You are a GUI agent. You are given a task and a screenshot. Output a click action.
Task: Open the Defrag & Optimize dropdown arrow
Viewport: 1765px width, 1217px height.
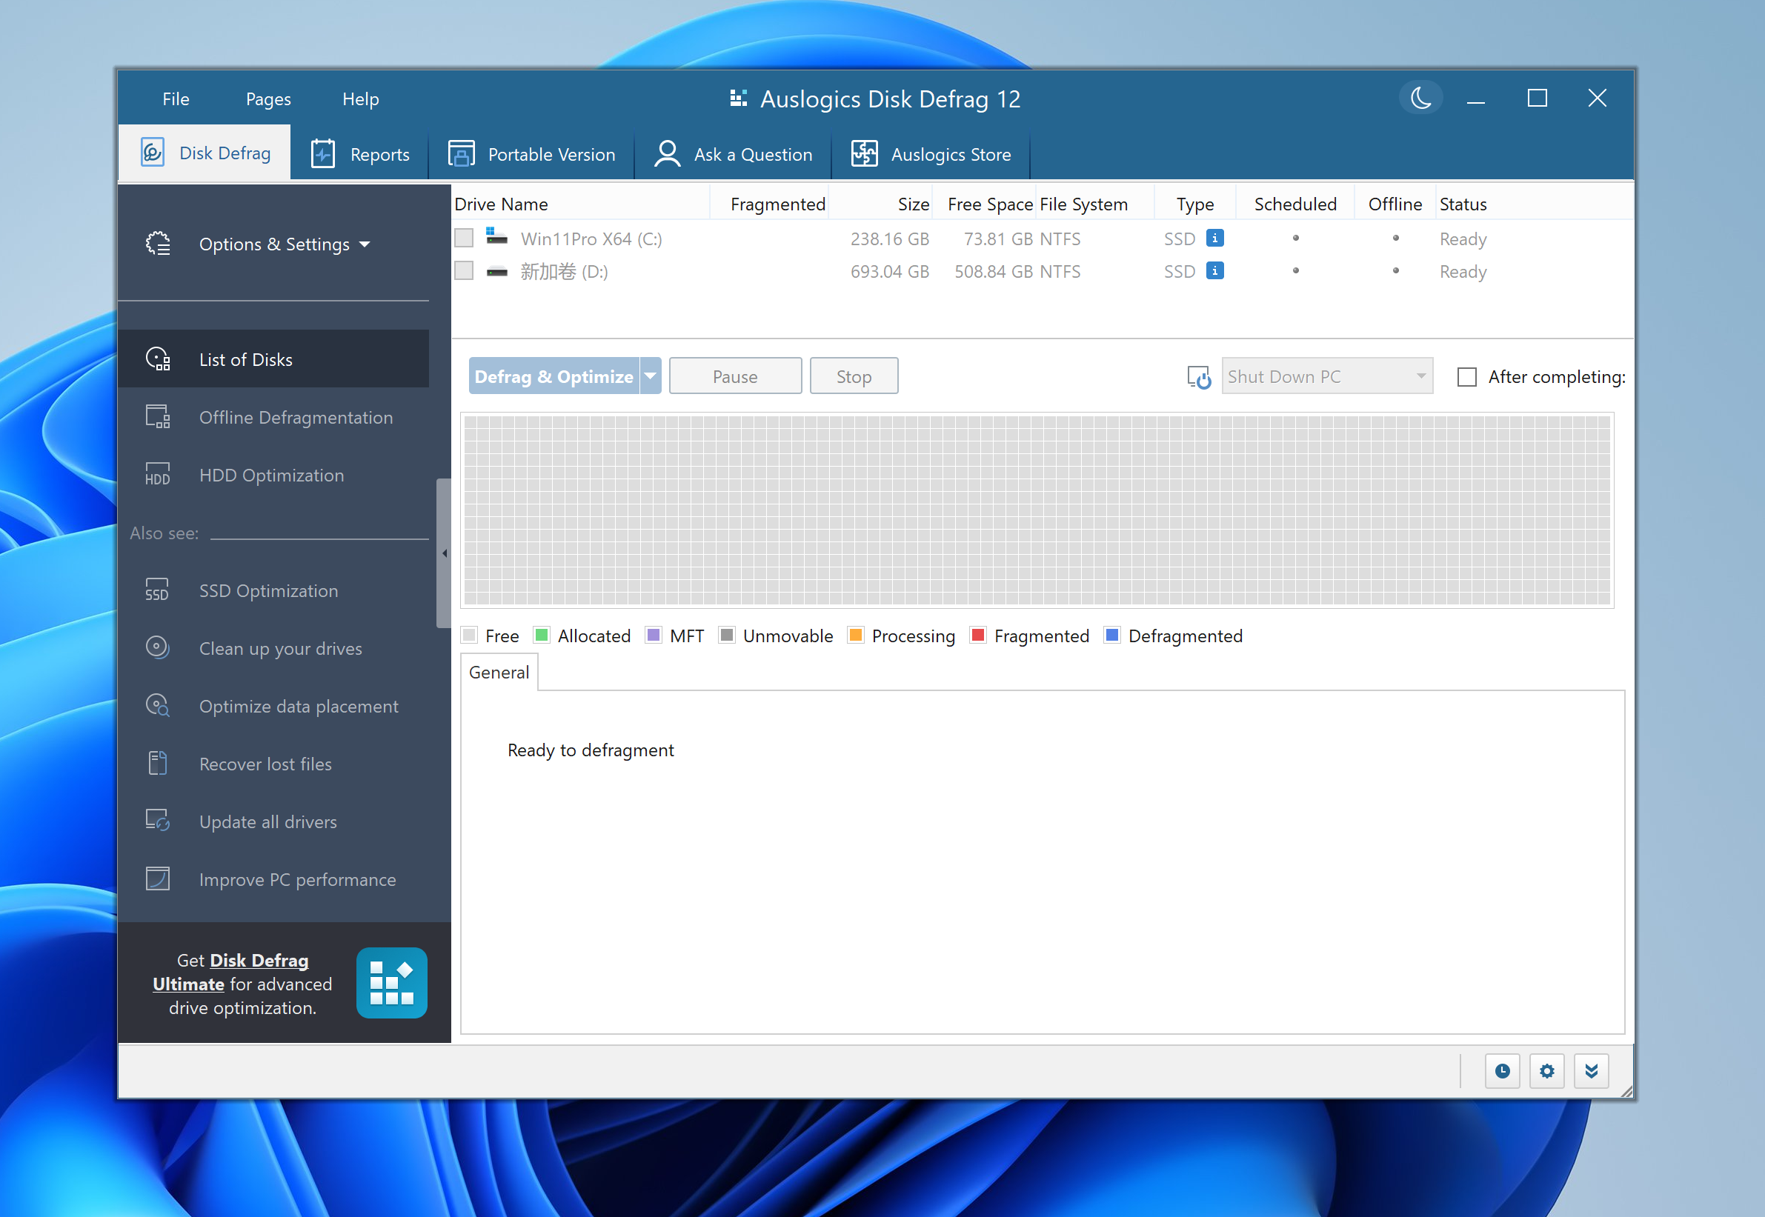click(x=651, y=375)
